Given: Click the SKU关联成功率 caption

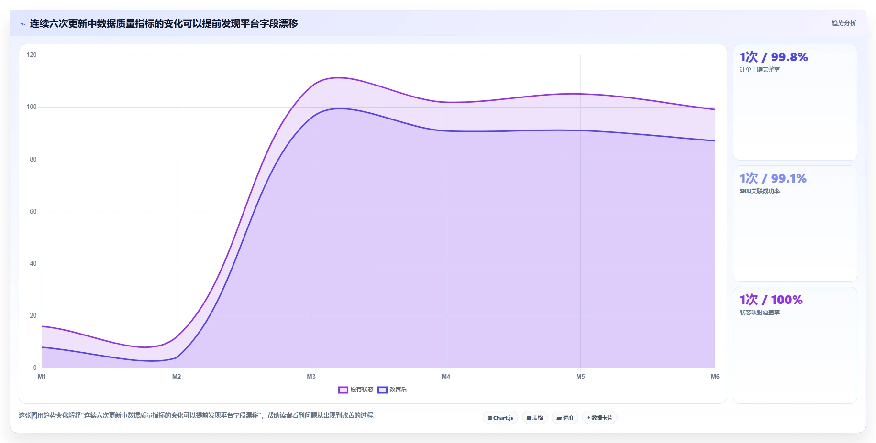Looking at the screenshot, I should point(760,191).
